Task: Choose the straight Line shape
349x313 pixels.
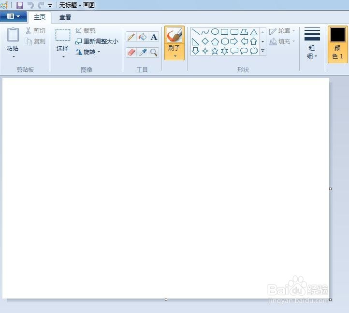Action: pyautogui.click(x=195, y=32)
